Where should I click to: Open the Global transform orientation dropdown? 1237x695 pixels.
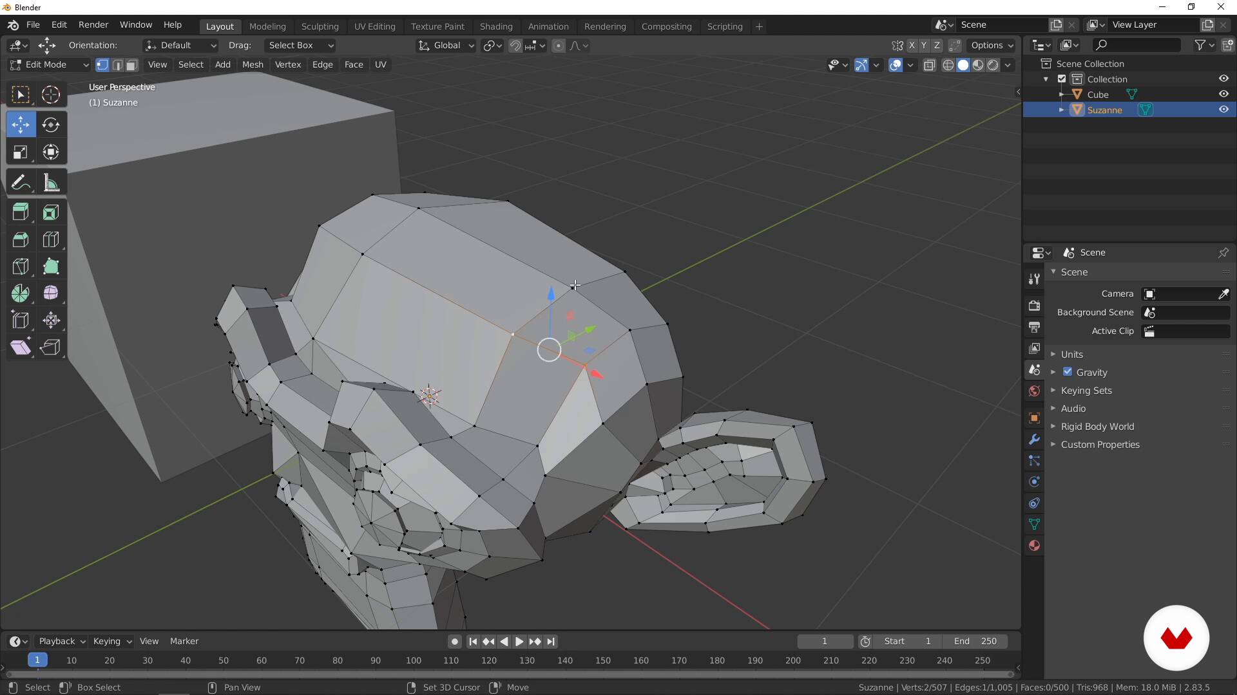coord(446,46)
